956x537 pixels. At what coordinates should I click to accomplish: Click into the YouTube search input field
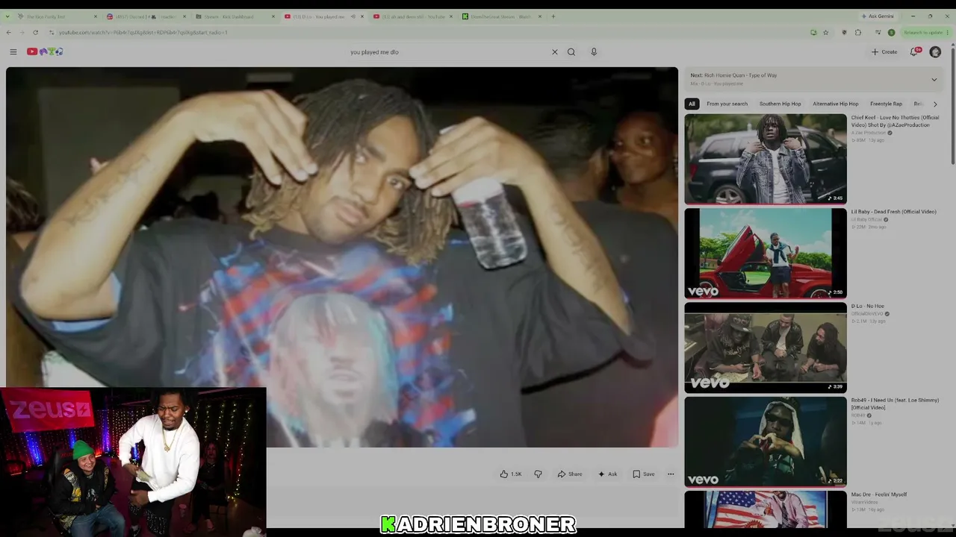pos(448,51)
